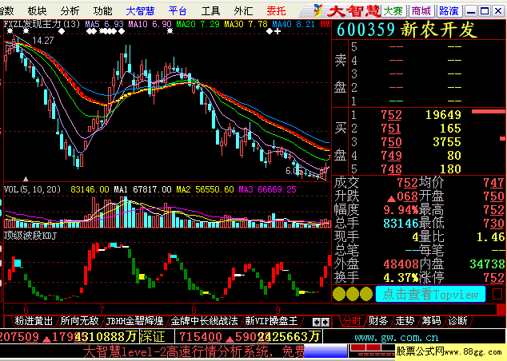
Task: Click the www.gw.com.cn link
Action: 397,338
